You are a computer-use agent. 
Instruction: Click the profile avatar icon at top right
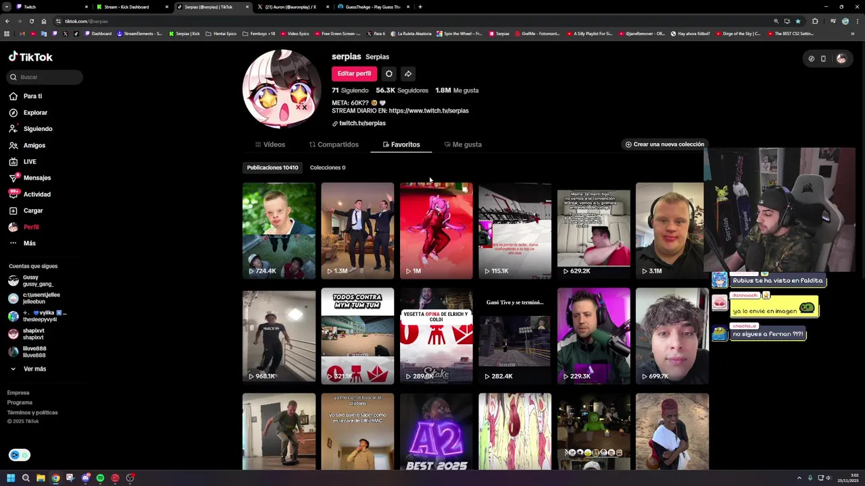pyautogui.click(x=841, y=59)
